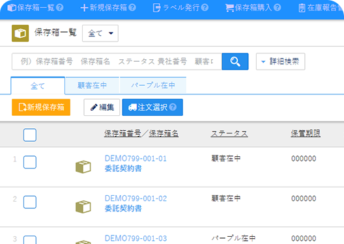Click box icon in row DEMO799-001-02
Screen dimensions: 344x244
[x=83, y=206]
